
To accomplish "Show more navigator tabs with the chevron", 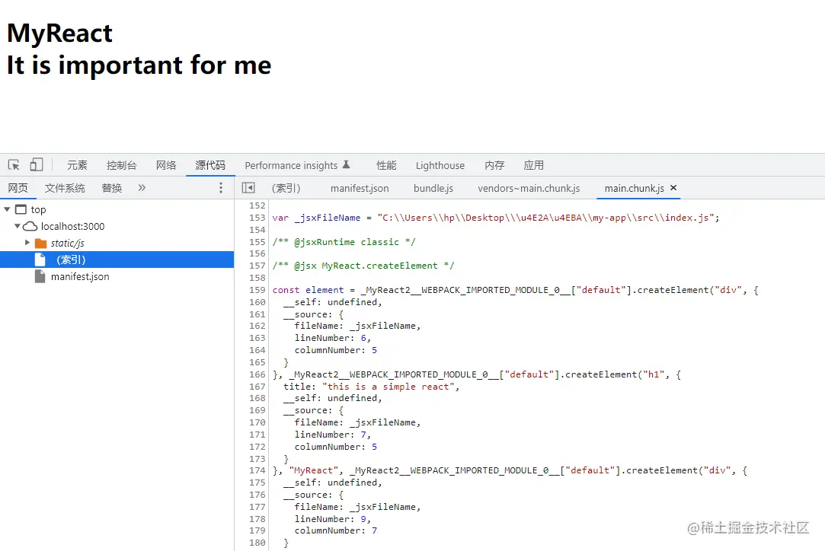I will point(142,188).
